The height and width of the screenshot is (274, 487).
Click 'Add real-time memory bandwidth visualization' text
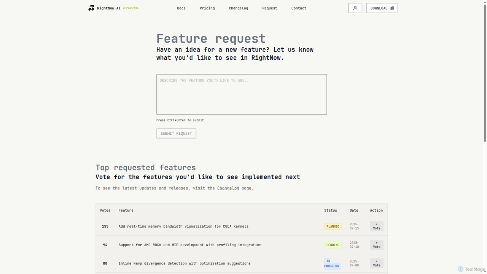click(183, 226)
